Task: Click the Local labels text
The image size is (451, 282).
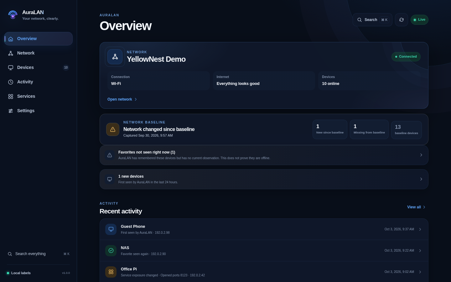Action: point(21,273)
